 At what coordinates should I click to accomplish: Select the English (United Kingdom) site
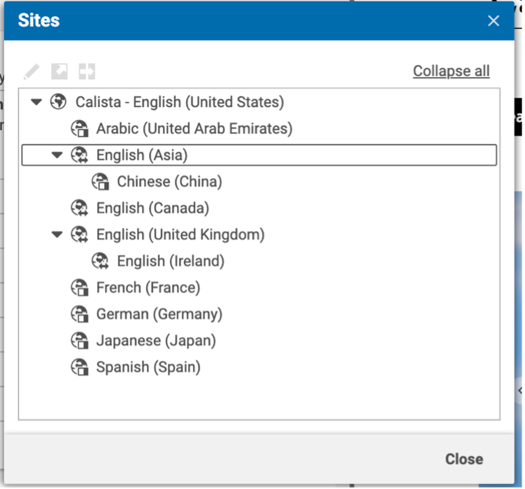pyautogui.click(x=180, y=234)
